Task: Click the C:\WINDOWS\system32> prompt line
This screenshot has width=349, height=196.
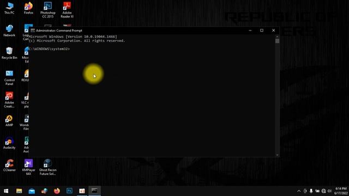Action: pos(49,49)
